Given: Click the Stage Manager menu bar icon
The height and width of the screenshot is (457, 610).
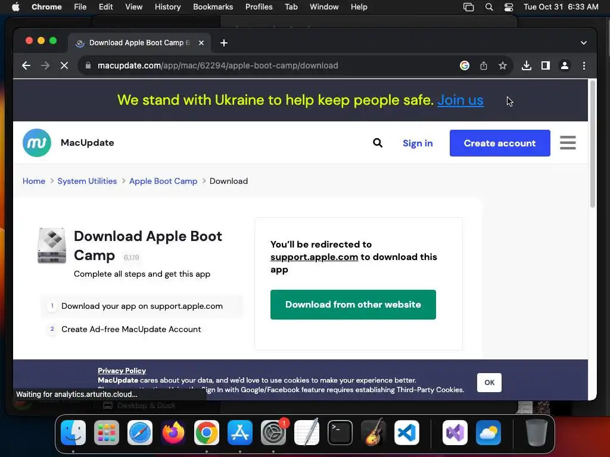Looking at the screenshot, I should 468,7.
